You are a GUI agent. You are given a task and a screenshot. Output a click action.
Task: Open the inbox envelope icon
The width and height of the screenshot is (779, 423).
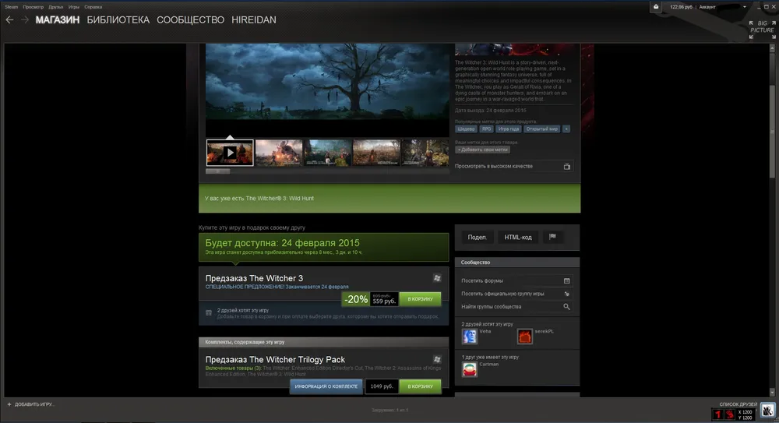pos(657,6)
